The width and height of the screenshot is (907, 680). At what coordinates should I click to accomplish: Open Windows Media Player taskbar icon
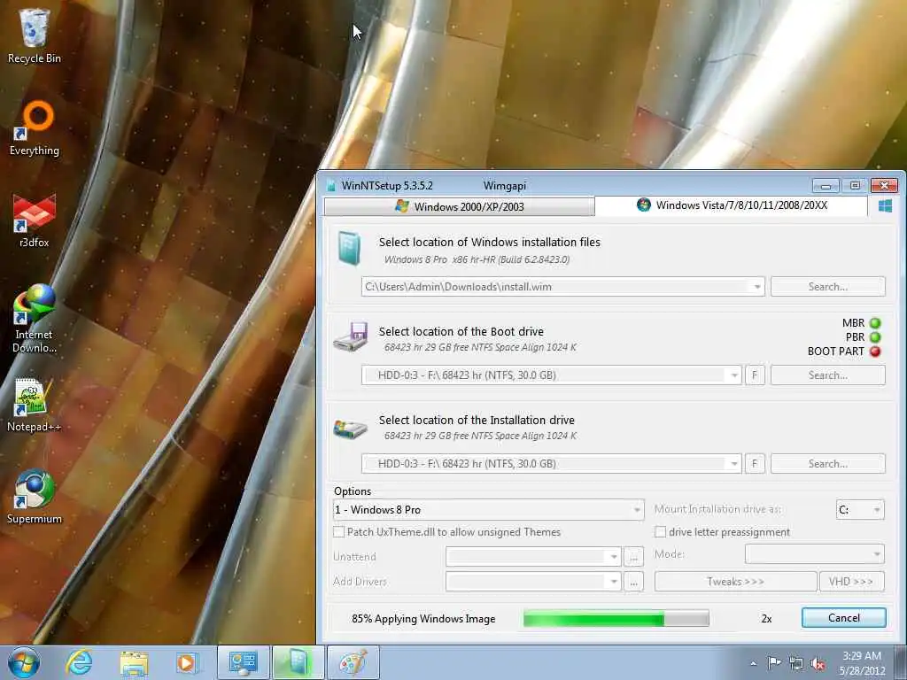point(187,662)
